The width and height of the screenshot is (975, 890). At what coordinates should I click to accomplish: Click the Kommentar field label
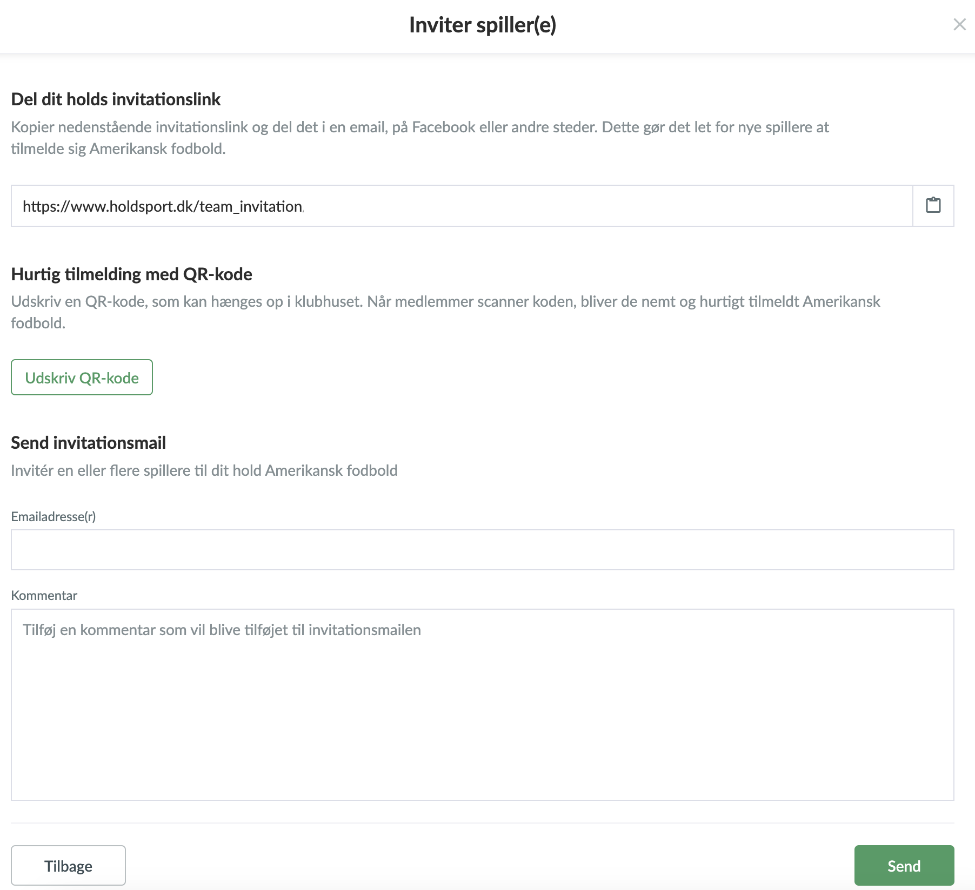[44, 595]
